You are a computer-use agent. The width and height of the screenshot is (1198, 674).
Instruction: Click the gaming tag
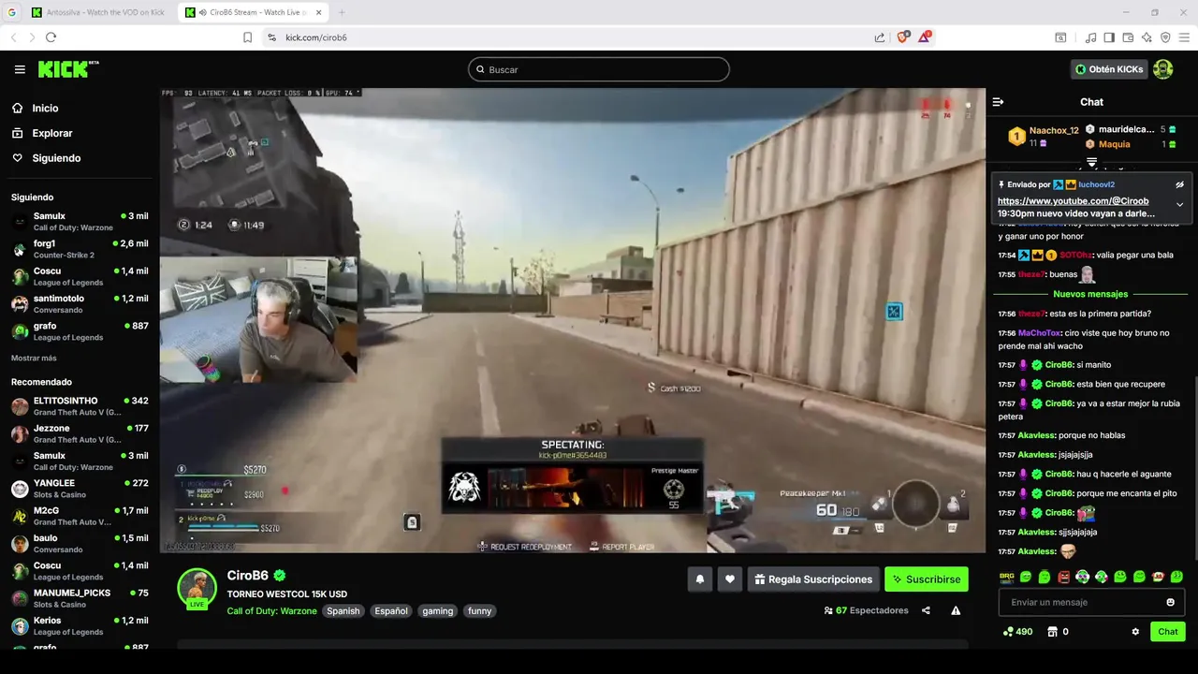pos(437,611)
